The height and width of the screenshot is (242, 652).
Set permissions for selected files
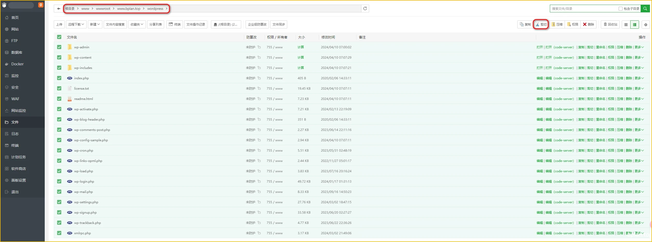573,24
